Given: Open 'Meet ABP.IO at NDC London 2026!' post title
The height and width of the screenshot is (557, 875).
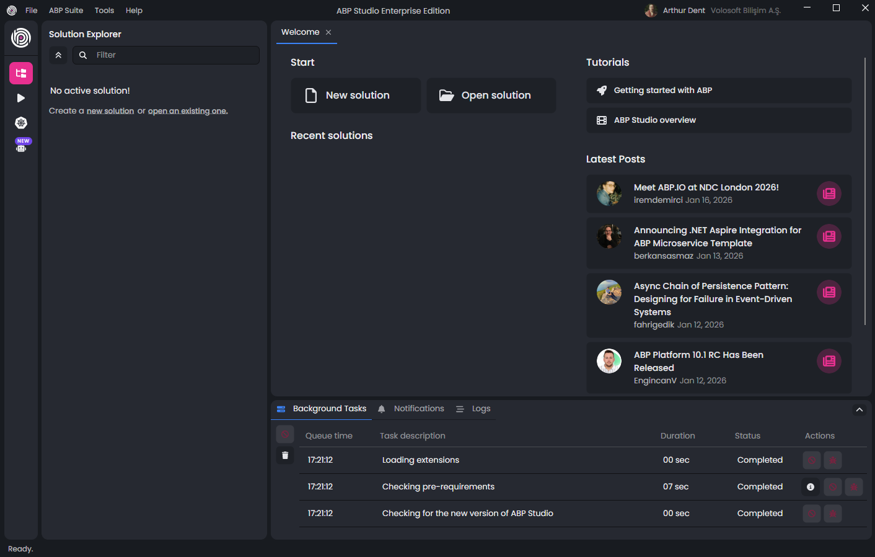Looking at the screenshot, I should 706,187.
